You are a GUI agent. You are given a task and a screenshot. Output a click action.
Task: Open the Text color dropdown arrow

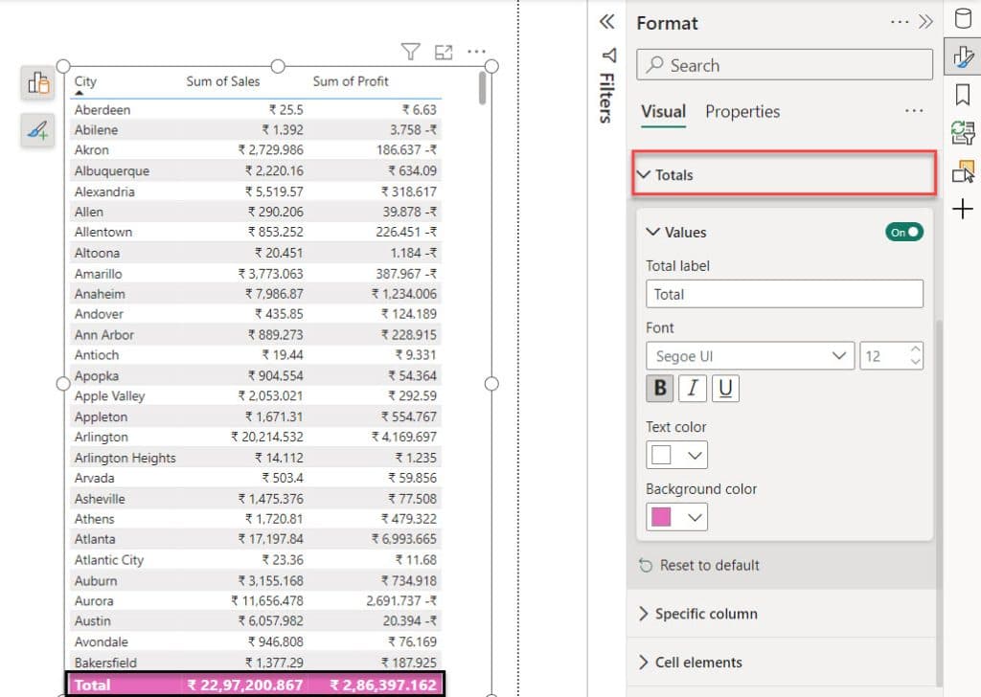click(695, 455)
